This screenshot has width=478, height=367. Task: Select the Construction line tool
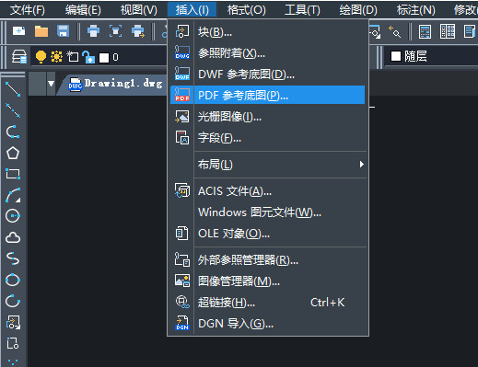click(x=13, y=110)
